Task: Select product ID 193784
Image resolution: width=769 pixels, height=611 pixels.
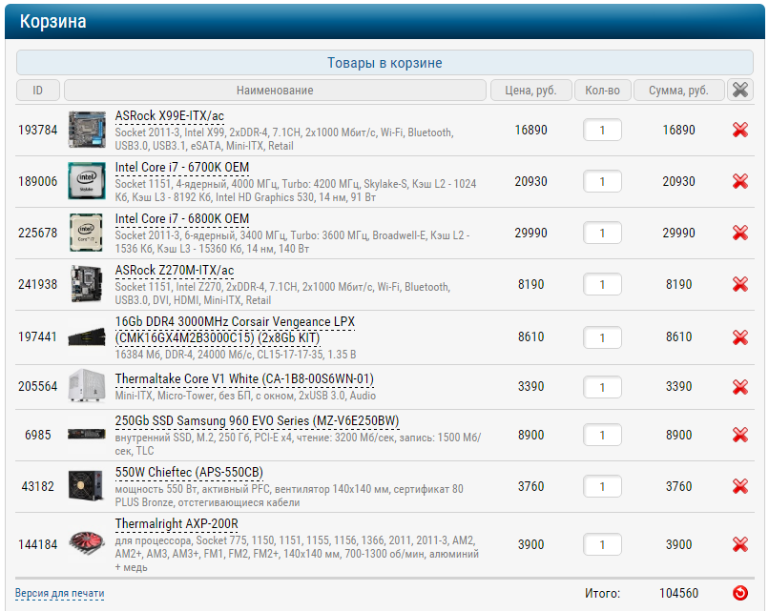Action: coord(38,130)
